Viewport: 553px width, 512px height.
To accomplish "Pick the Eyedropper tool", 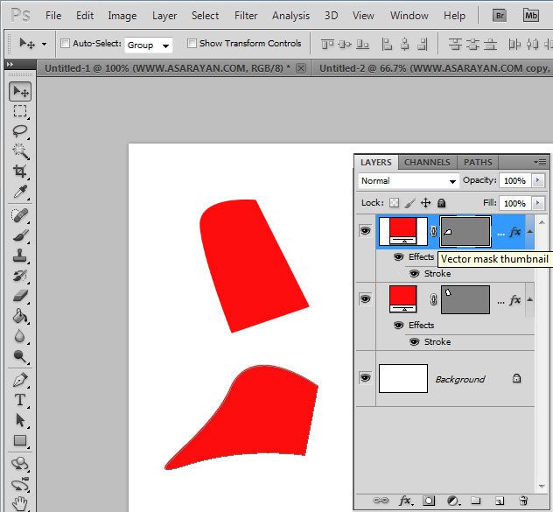I will (20, 192).
